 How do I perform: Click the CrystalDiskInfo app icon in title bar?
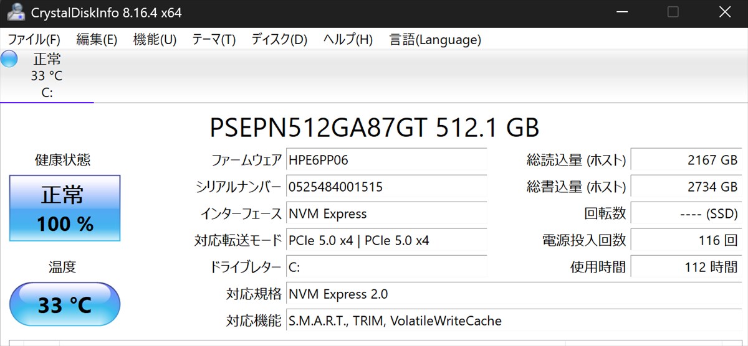click(17, 12)
